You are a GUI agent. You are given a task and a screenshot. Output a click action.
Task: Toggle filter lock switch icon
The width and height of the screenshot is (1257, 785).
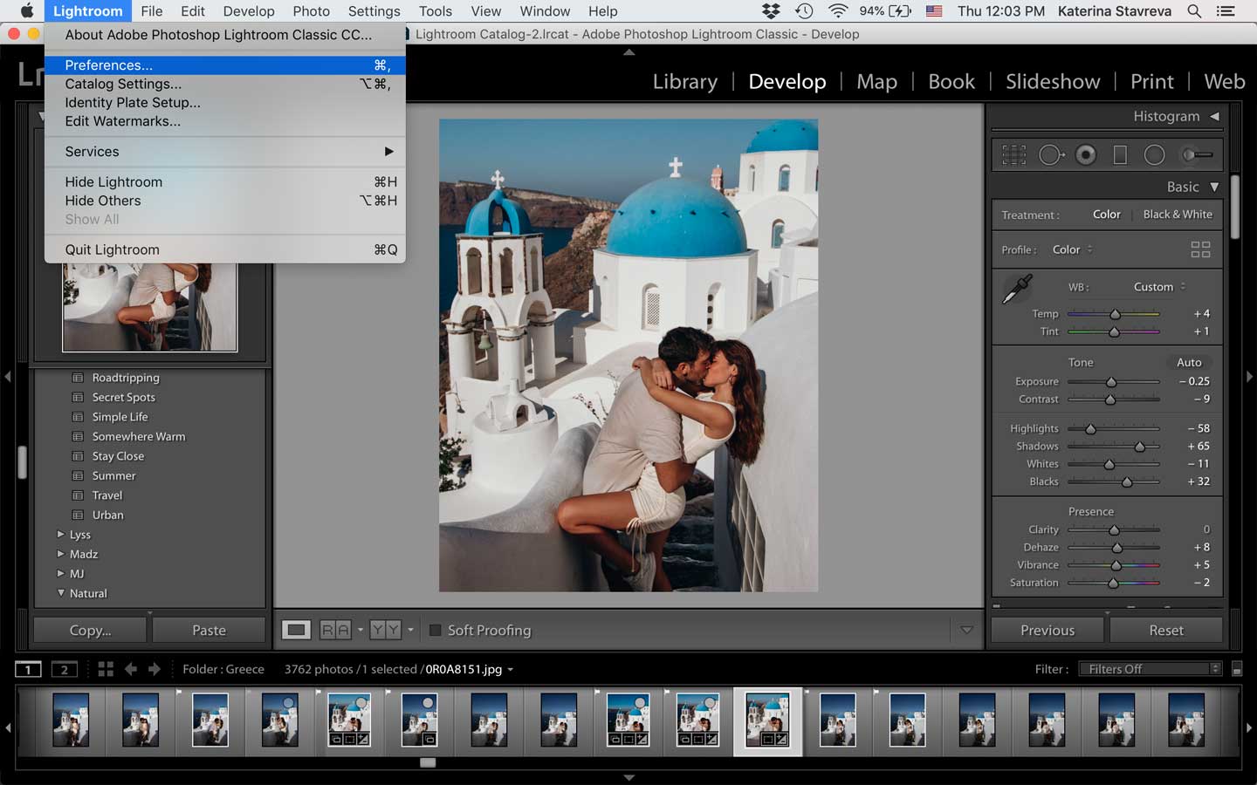[1237, 669]
